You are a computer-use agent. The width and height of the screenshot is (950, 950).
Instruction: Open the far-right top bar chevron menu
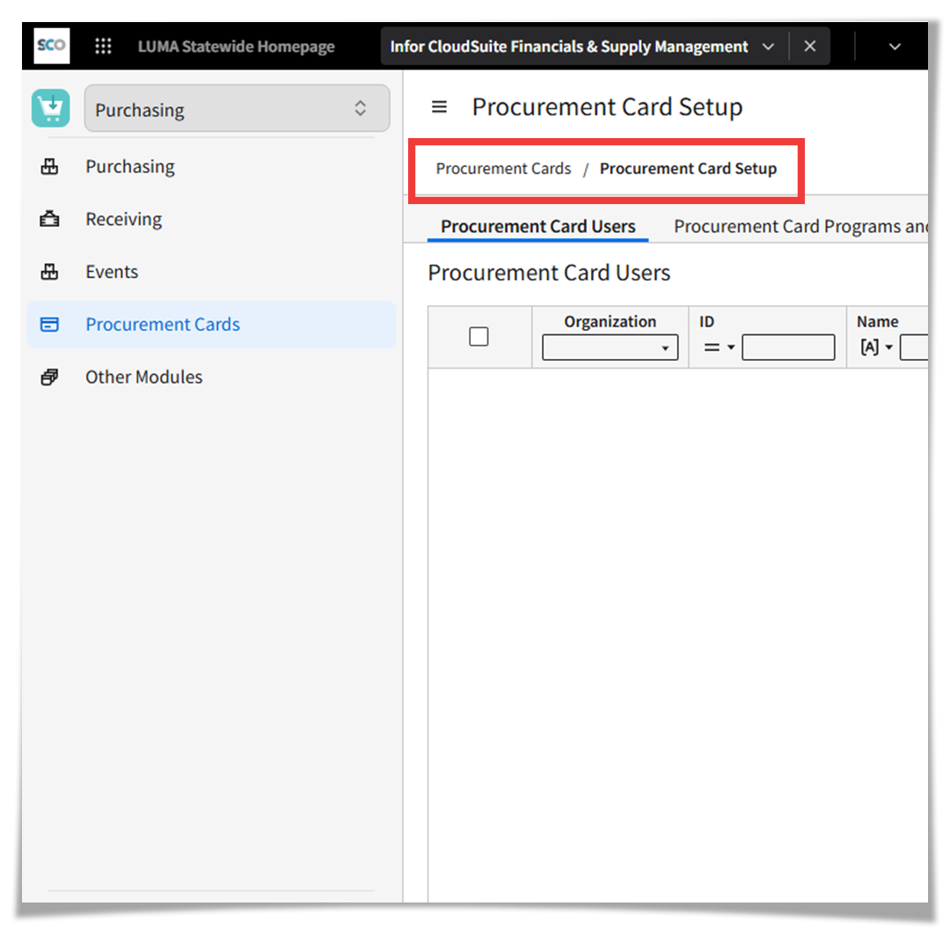click(x=895, y=47)
